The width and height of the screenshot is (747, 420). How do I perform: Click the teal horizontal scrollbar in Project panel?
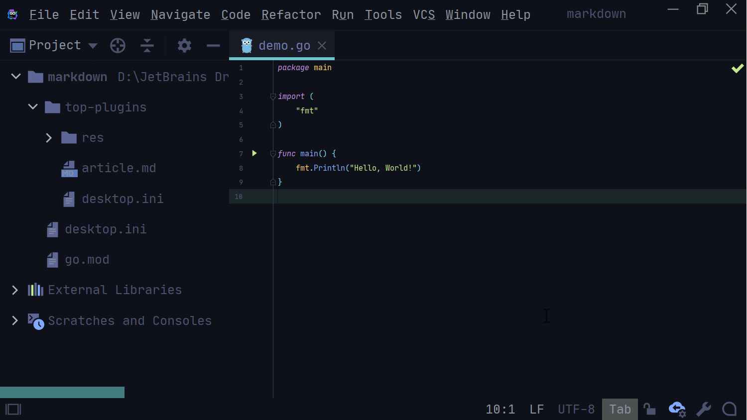62,392
